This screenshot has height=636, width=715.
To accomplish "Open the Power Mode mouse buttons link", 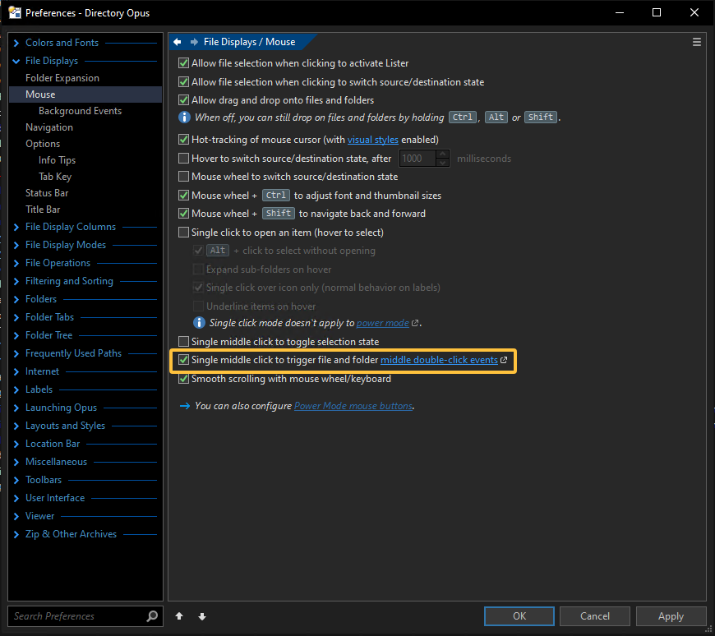I will click(x=353, y=406).
